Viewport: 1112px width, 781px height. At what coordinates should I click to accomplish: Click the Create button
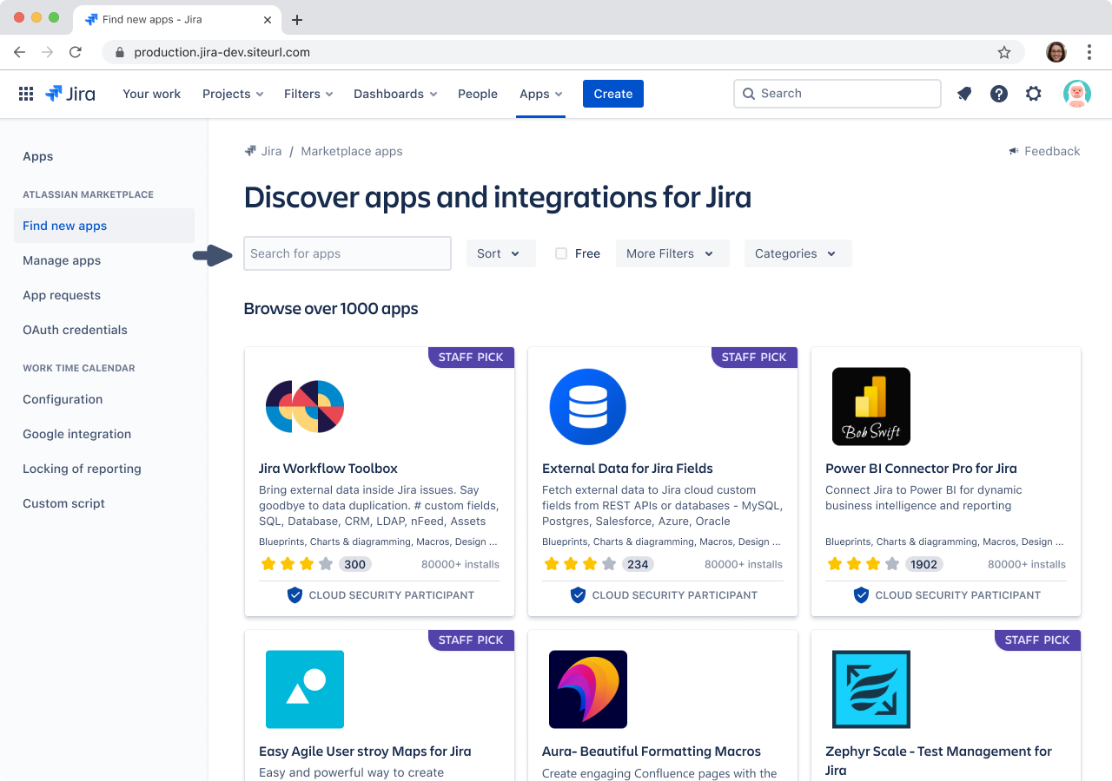612,93
